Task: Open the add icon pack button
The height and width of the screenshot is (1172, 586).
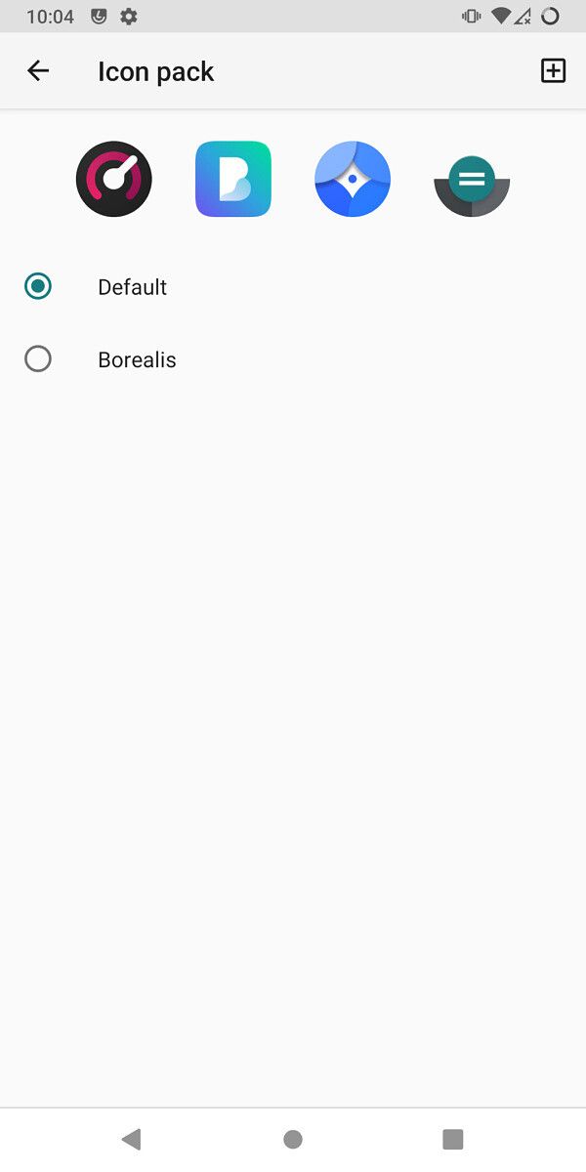Action: (553, 70)
